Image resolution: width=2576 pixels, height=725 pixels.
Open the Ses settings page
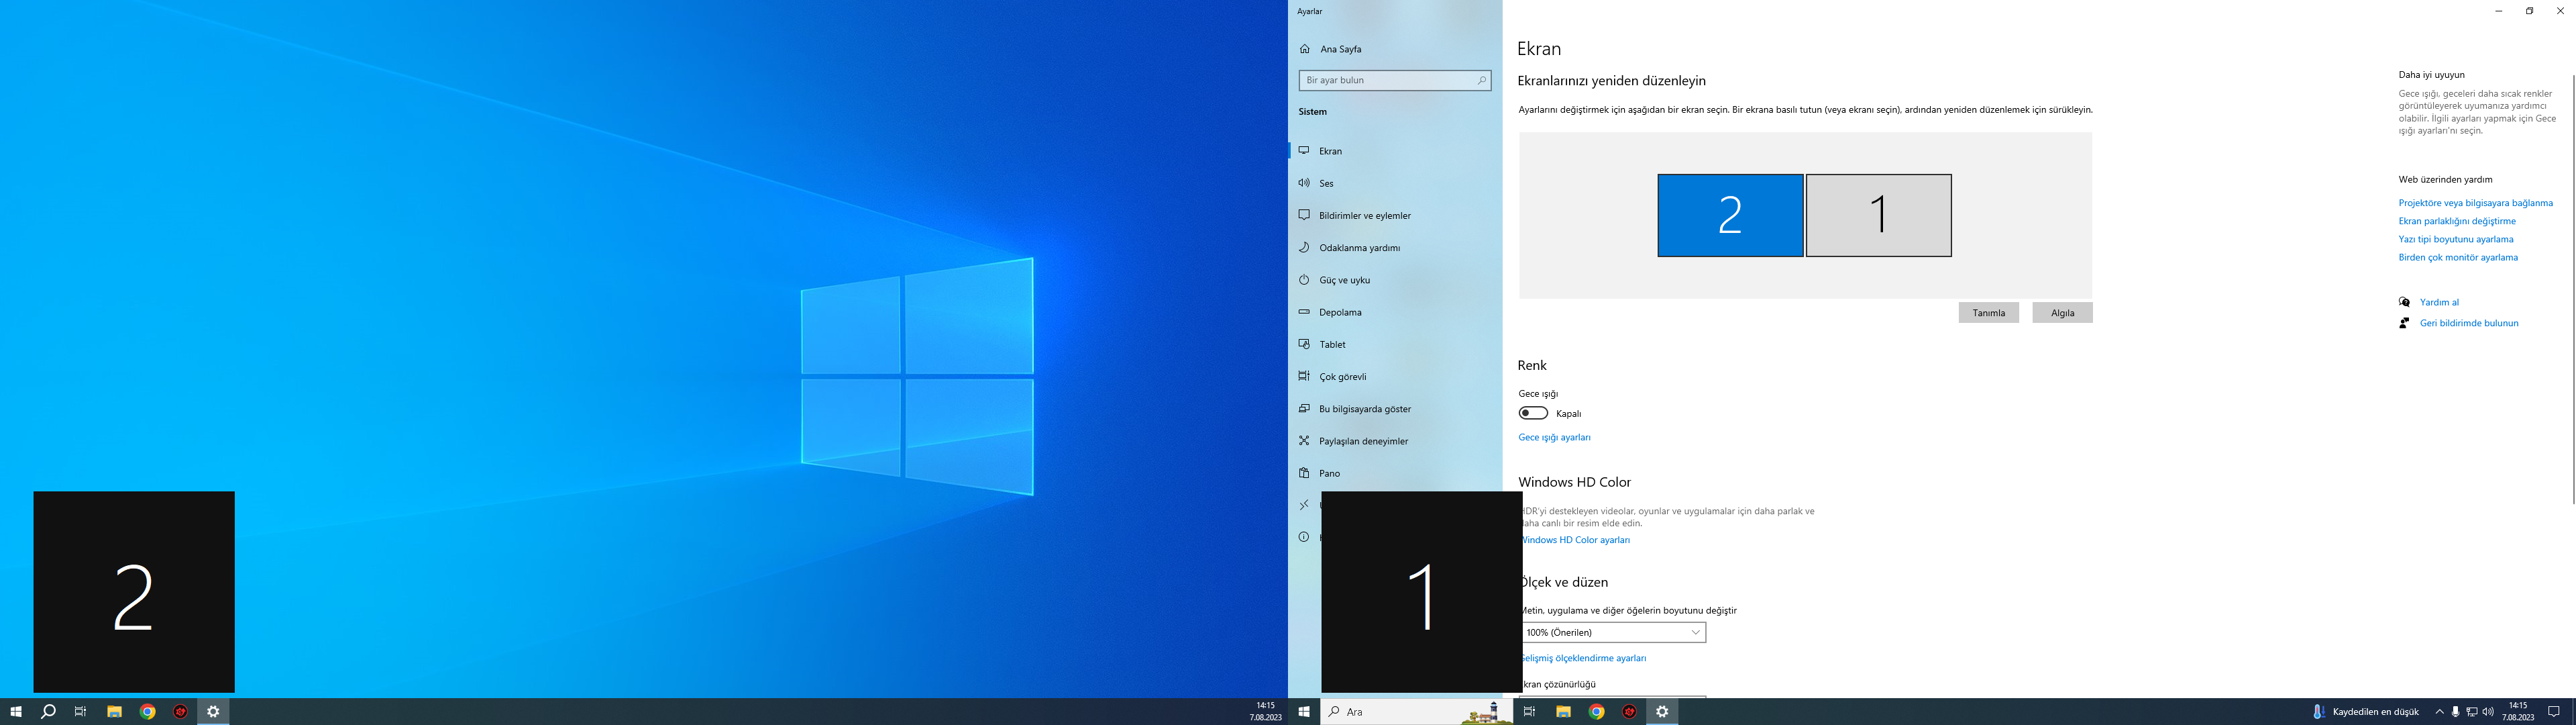coord(1394,183)
